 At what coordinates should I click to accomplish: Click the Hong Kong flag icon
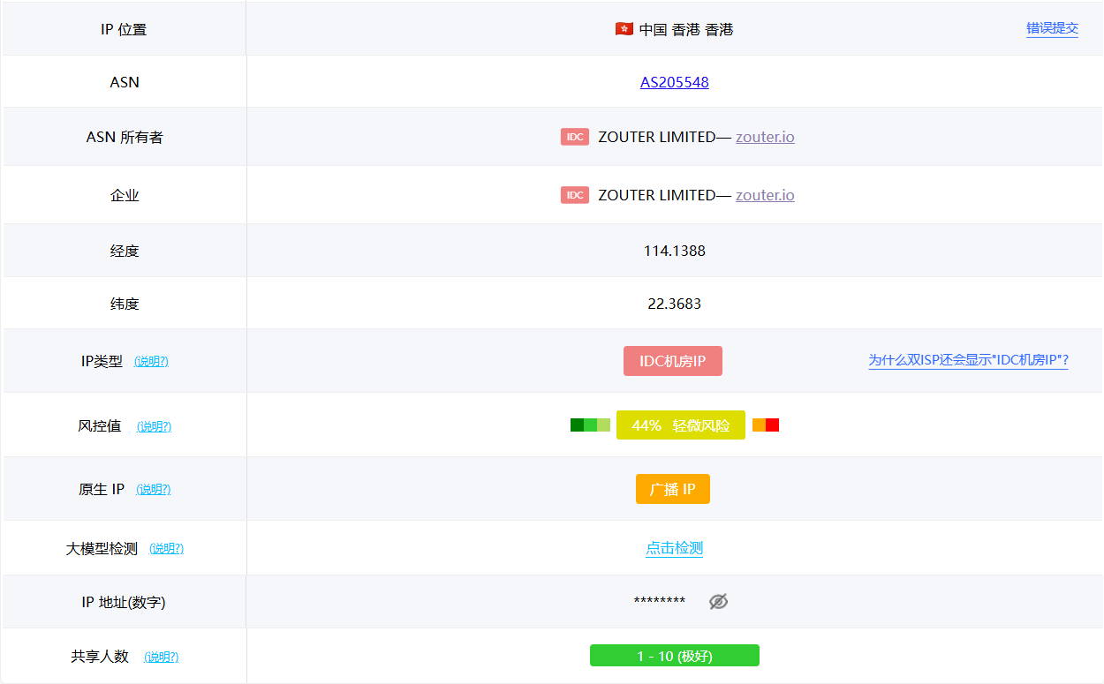click(624, 29)
